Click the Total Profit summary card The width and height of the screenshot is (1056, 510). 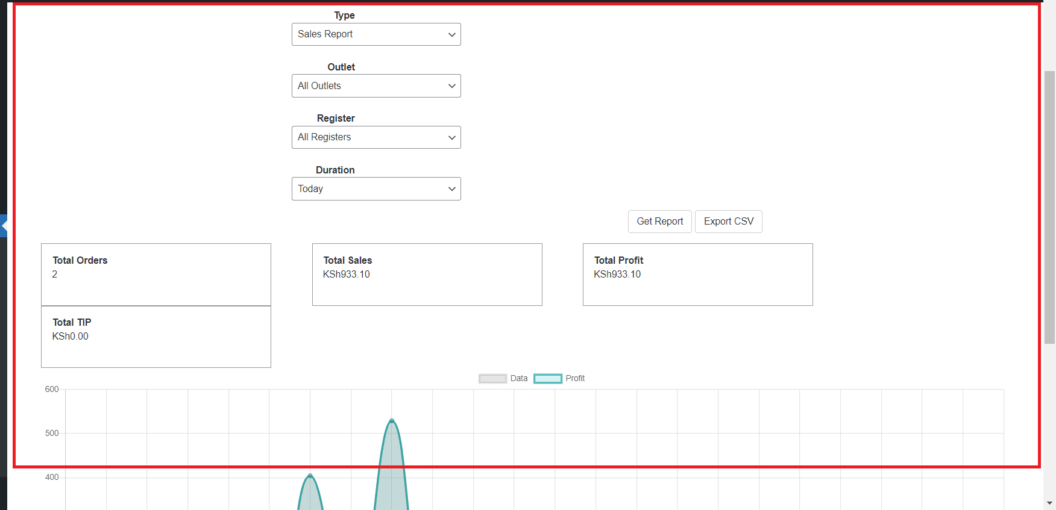(x=697, y=275)
